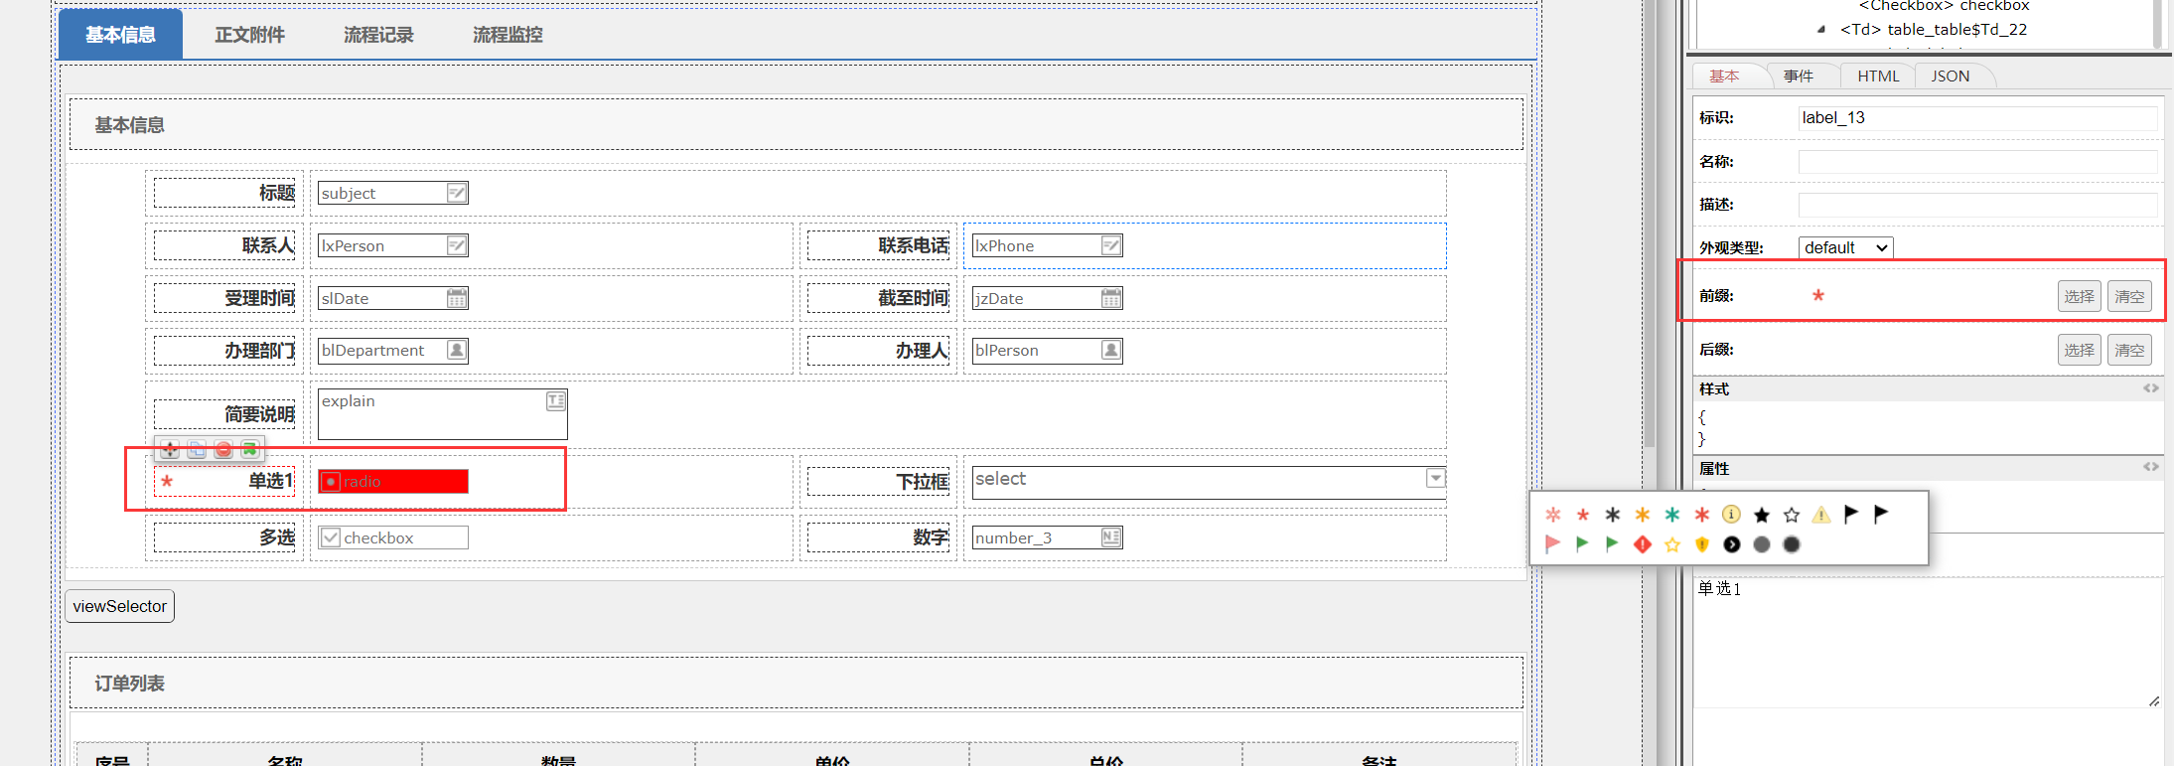The width and height of the screenshot is (2174, 766).
Task: Click the green bookmark icon above 单选1
Action: (249, 450)
